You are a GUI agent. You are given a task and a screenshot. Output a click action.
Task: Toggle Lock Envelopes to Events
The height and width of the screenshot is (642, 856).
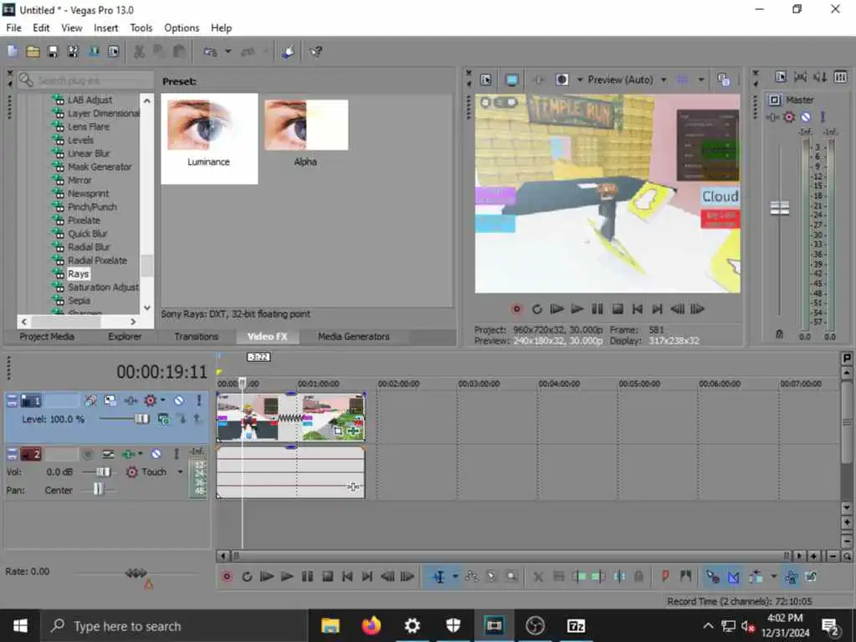[791, 577]
